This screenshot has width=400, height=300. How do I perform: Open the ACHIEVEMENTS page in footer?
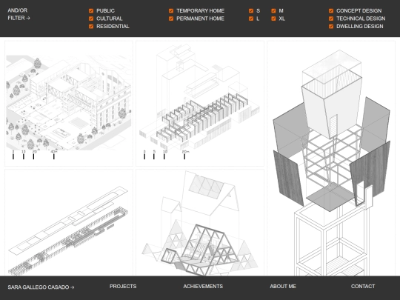[203, 287]
